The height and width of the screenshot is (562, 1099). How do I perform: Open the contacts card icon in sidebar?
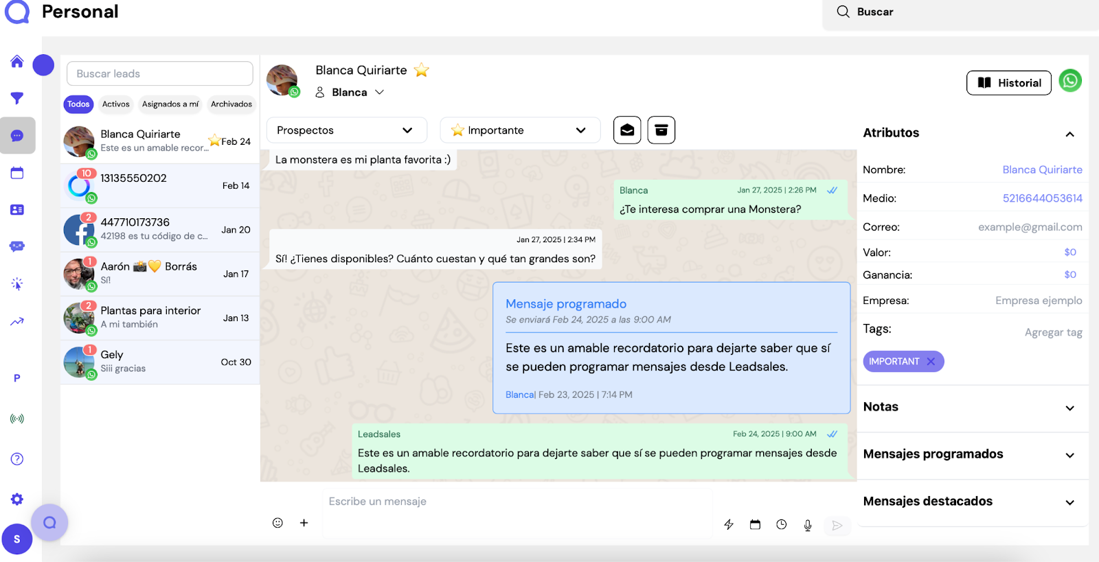[17, 210]
